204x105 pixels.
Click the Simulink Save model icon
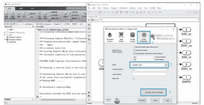coord(100,12)
